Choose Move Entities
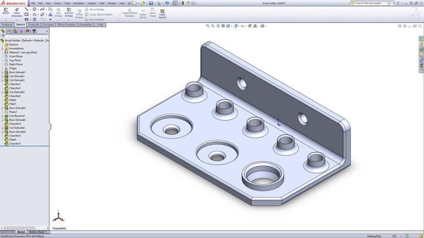The height and width of the screenshot is (238, 424). pyautogui.click(x=95, y=20)
